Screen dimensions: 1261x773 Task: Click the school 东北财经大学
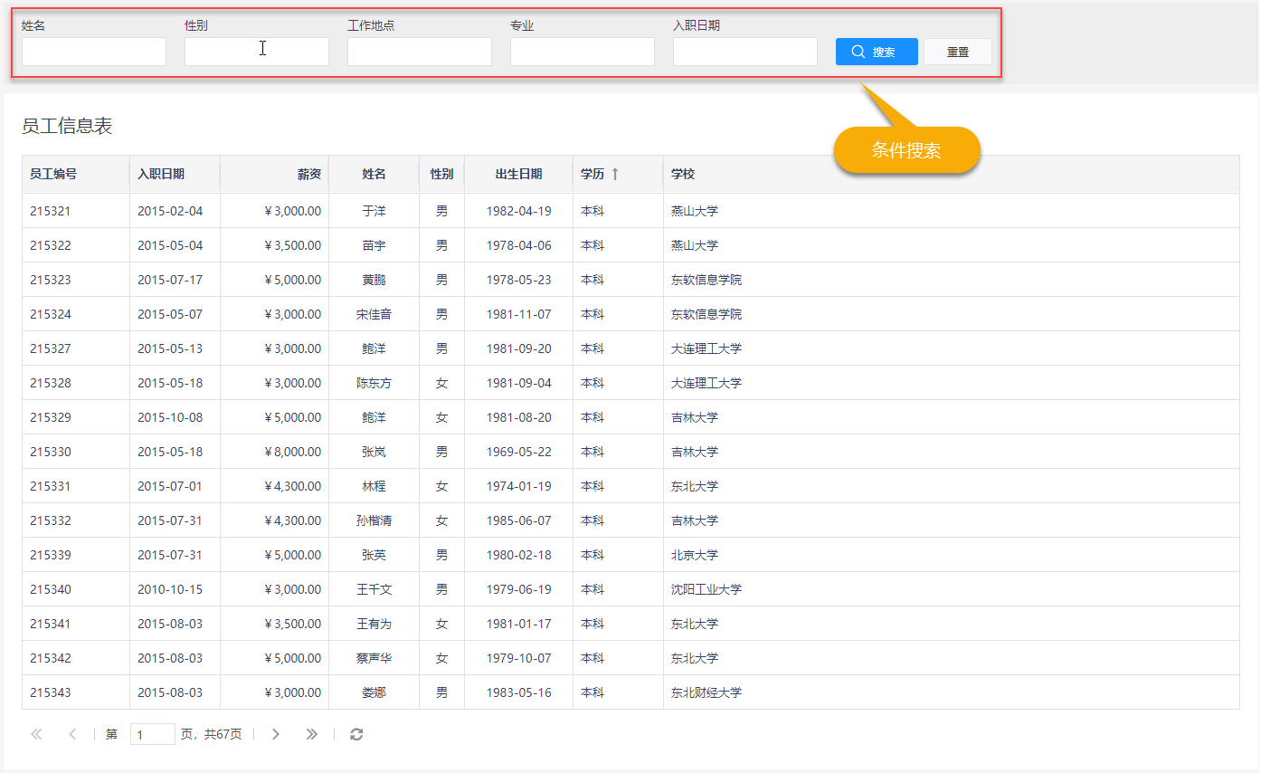[706, 692]
